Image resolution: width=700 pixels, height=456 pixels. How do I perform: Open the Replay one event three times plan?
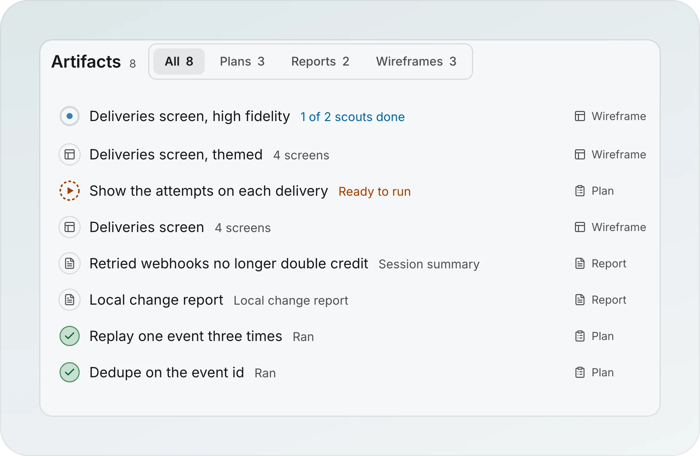click(x=186, y=336)
